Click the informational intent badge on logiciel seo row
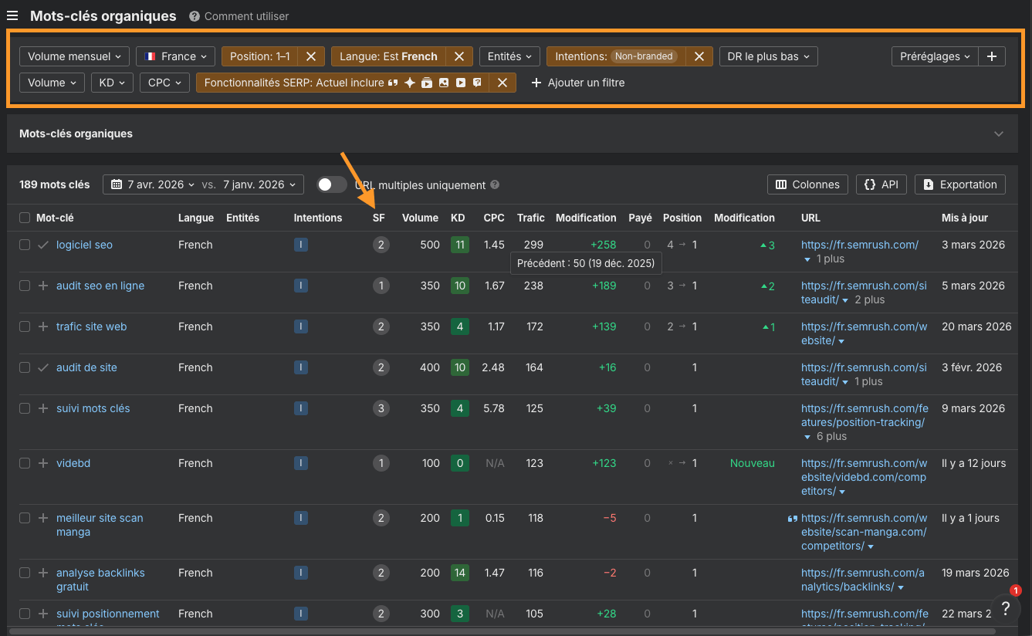 click(x=300, y=244)
